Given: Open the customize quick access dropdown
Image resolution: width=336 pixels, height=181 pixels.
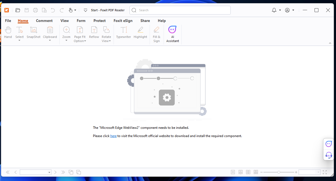Looking at the screenshot, I should tap(86, 10).
